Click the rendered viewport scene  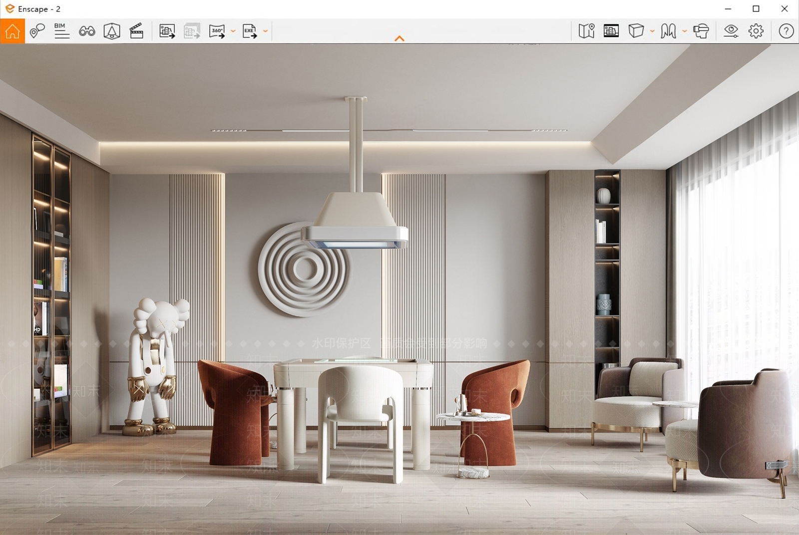(399, 289)
